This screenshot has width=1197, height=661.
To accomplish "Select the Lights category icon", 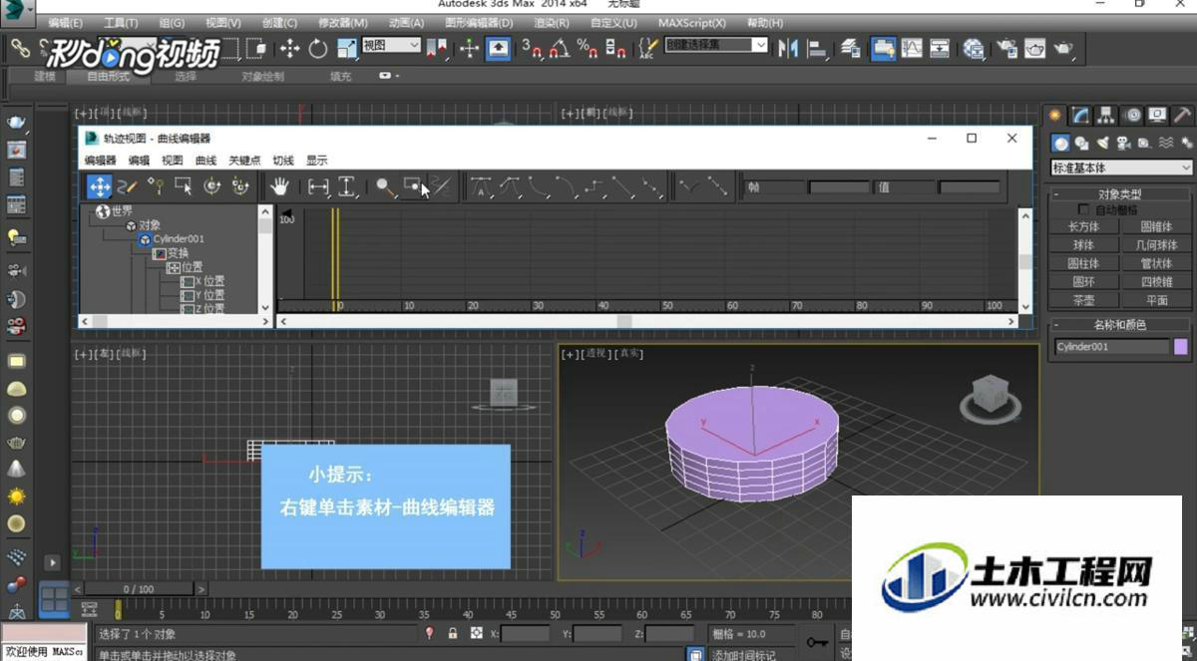I will pos(1103,143).
